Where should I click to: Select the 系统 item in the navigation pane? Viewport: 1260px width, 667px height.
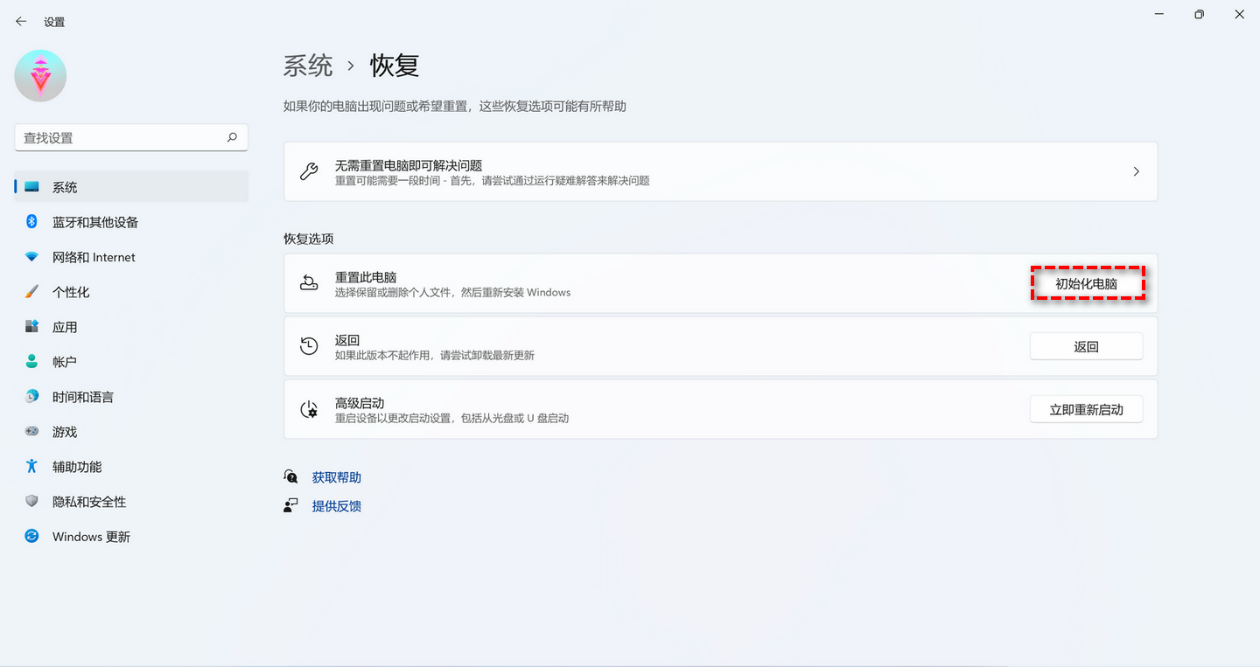(66, 186)
